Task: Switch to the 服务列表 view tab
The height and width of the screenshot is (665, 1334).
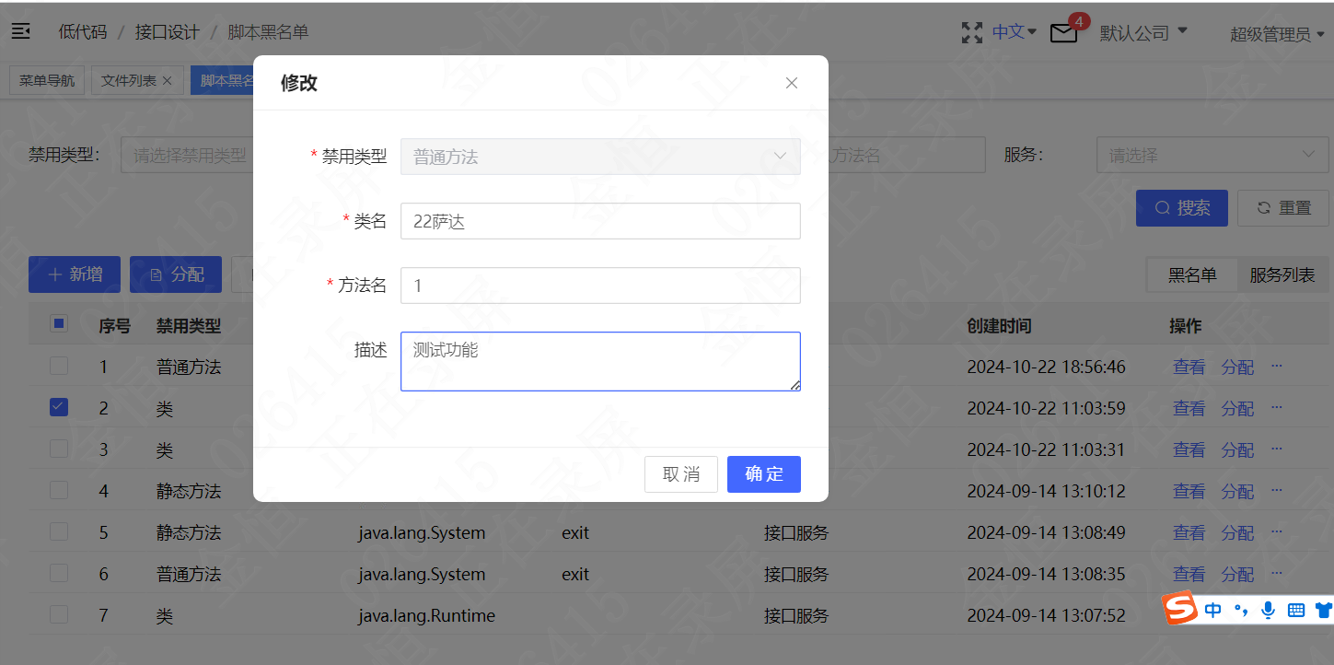Action: coord(1282,275)
